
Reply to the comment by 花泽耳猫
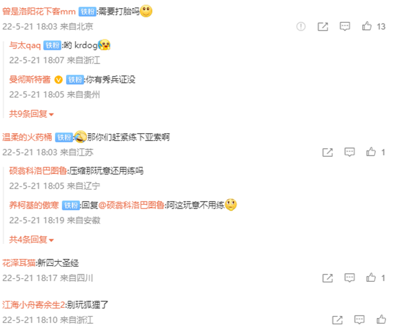coord(349,278)
